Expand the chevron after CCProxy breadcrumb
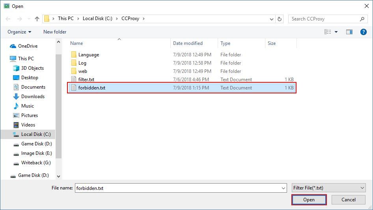The width and height of the screenshot is (373, 210). coord(144,19)
